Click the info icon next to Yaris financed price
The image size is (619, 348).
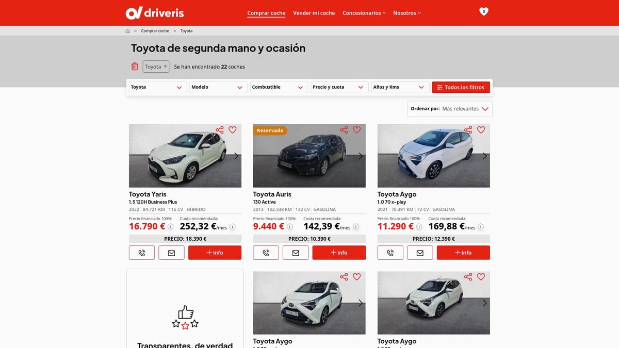[x=170, y=227]
